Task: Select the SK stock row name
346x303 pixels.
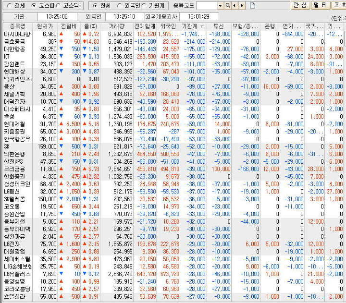Action: (x=7, y=146)
